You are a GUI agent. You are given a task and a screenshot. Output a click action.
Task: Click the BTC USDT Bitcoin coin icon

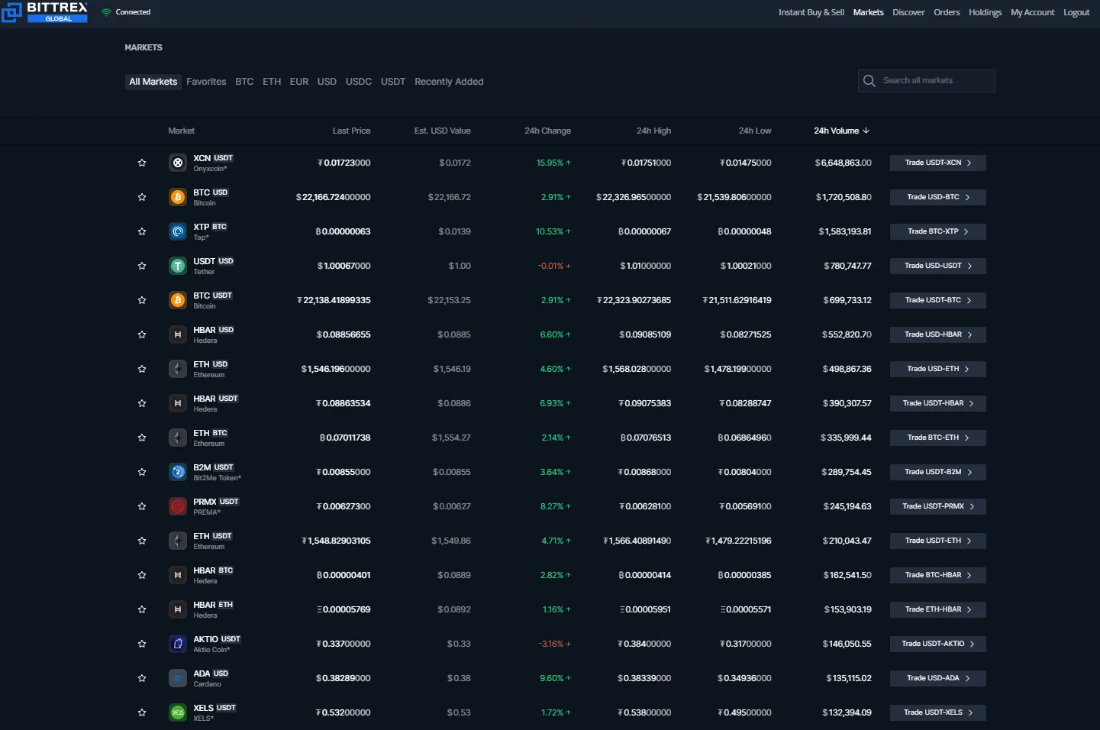pos(178,300)
